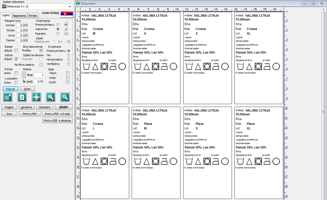This screenshot has height=200, width=327.
Task: Click the Gornja margin input field
Action: 22,25
